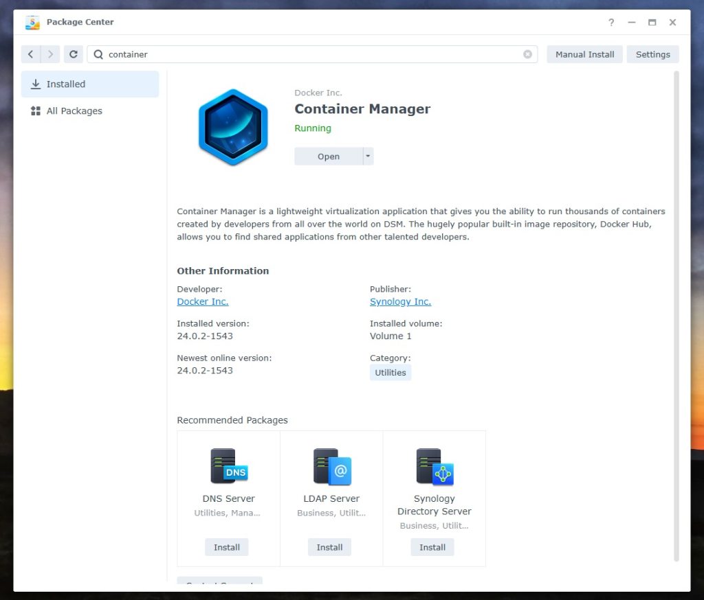Expand the dropdown arrow beside Open
Image resolution: width=704 pixels, height=600 pixels.
[368, 156]
